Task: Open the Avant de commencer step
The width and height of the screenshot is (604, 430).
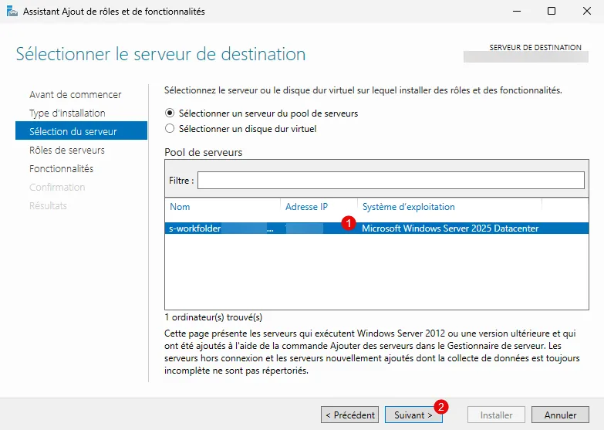Action: click(75, 94)
